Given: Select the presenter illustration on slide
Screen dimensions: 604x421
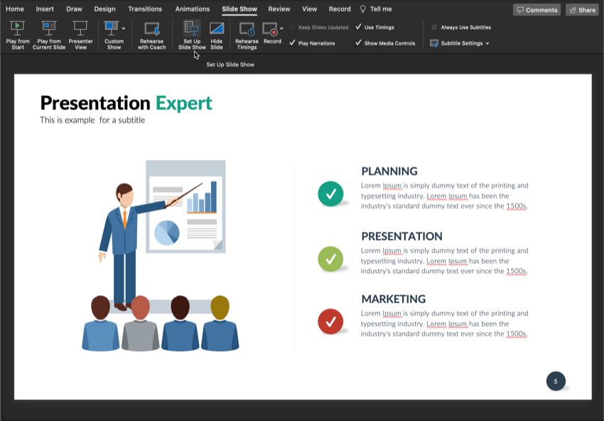Looking at the screenshot, I should coord(161,255).
